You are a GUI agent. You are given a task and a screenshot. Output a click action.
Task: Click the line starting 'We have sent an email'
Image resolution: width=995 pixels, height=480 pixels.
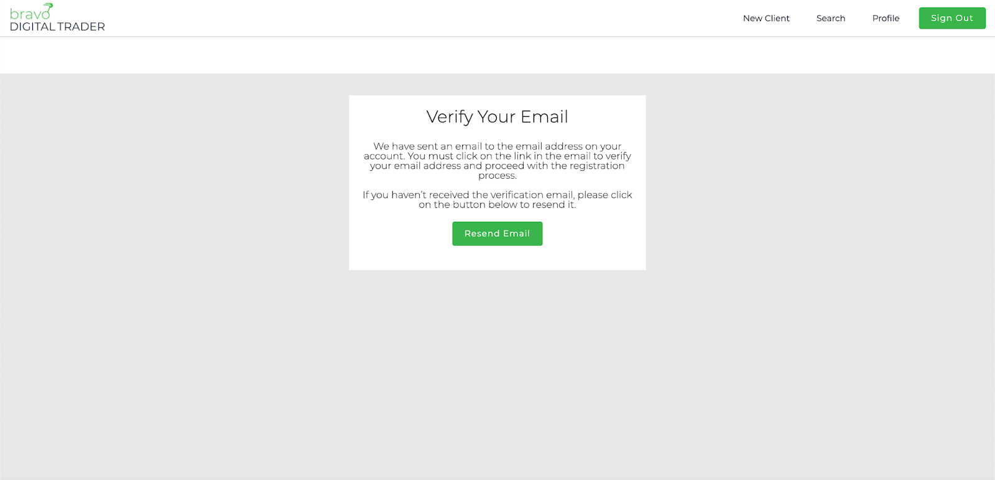click(x=497, y=147)
